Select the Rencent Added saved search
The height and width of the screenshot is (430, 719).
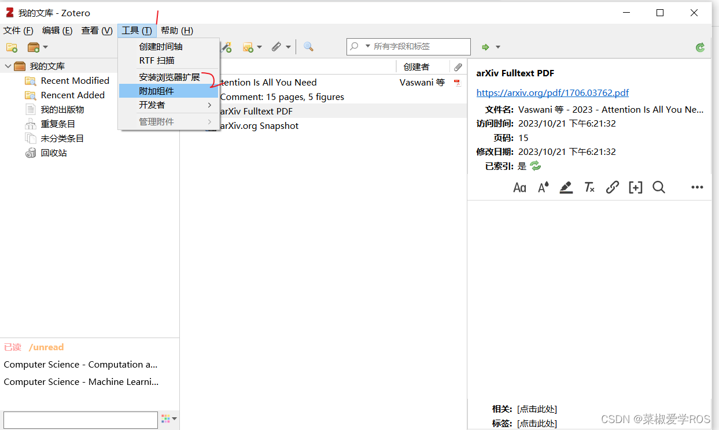point(73,95)
